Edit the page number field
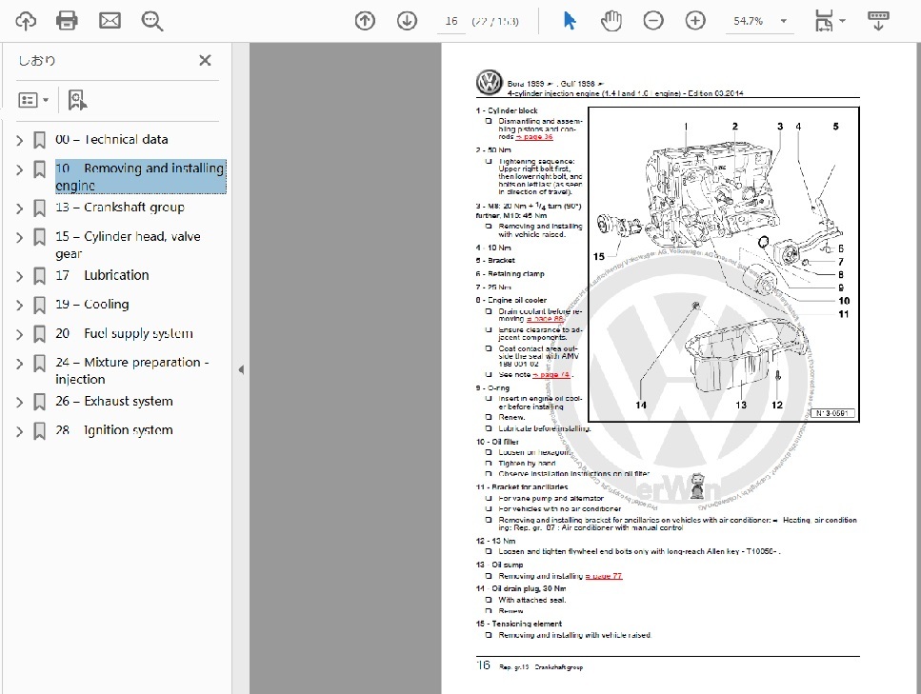This screenshot has height=694, width=921. click(451, 21)
